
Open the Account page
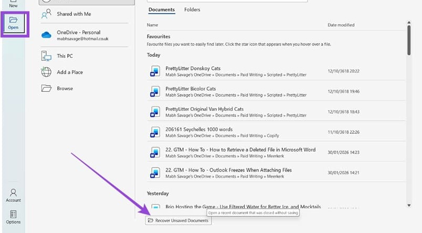13,195
